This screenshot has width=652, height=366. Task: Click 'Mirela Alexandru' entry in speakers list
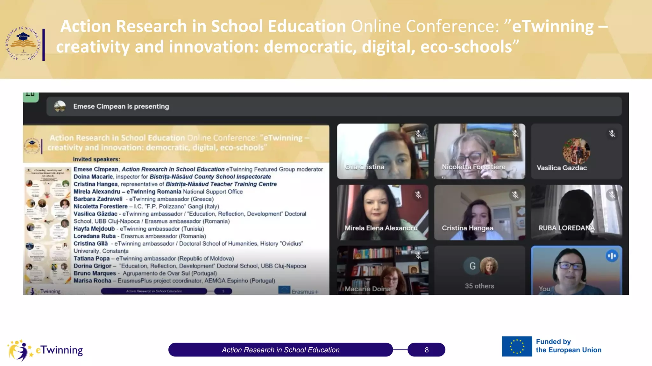pyautogui.click(x=158, y=192)
